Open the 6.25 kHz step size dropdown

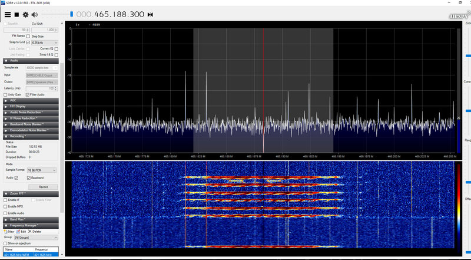click(x=45, y=42)
